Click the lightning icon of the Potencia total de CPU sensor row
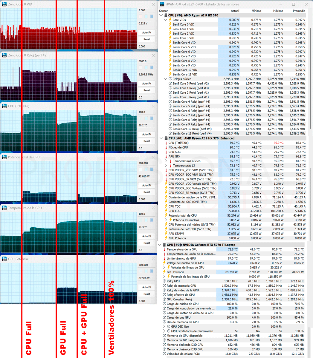 [x=166, y=215]
